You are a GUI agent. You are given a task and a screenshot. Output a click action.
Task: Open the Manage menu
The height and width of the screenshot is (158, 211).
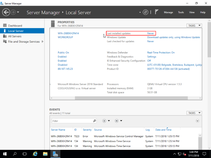point(168,12)
